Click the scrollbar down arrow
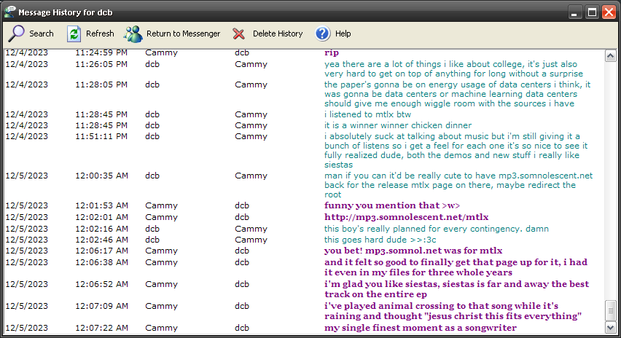The height and width of the screenshot is (338, 621). click(x=611, y=329)
